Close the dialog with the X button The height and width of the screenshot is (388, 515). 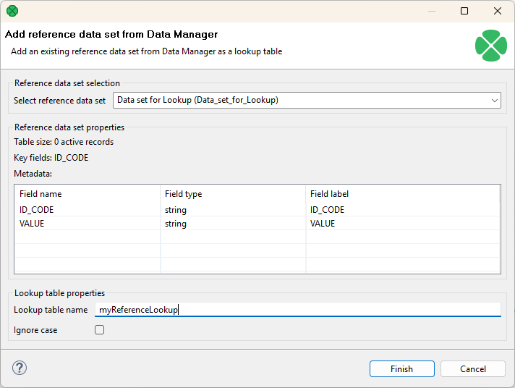pos(498,11)
